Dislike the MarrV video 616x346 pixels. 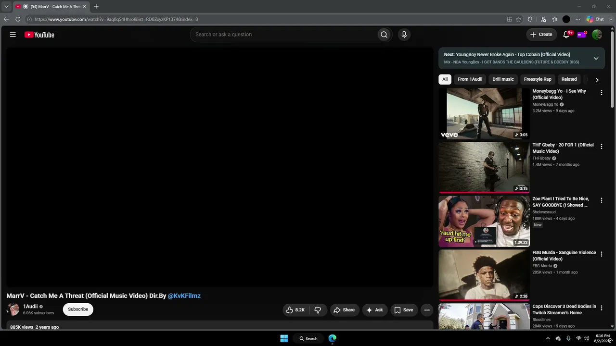click(x=318, y=310)
